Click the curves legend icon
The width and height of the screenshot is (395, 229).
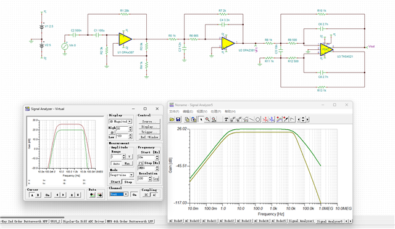(x=279, y=119)
